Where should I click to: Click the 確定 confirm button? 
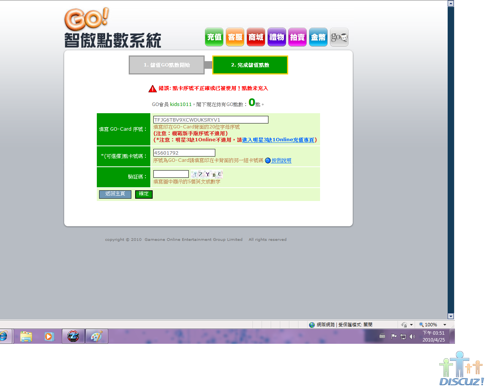tap(144, 194)
